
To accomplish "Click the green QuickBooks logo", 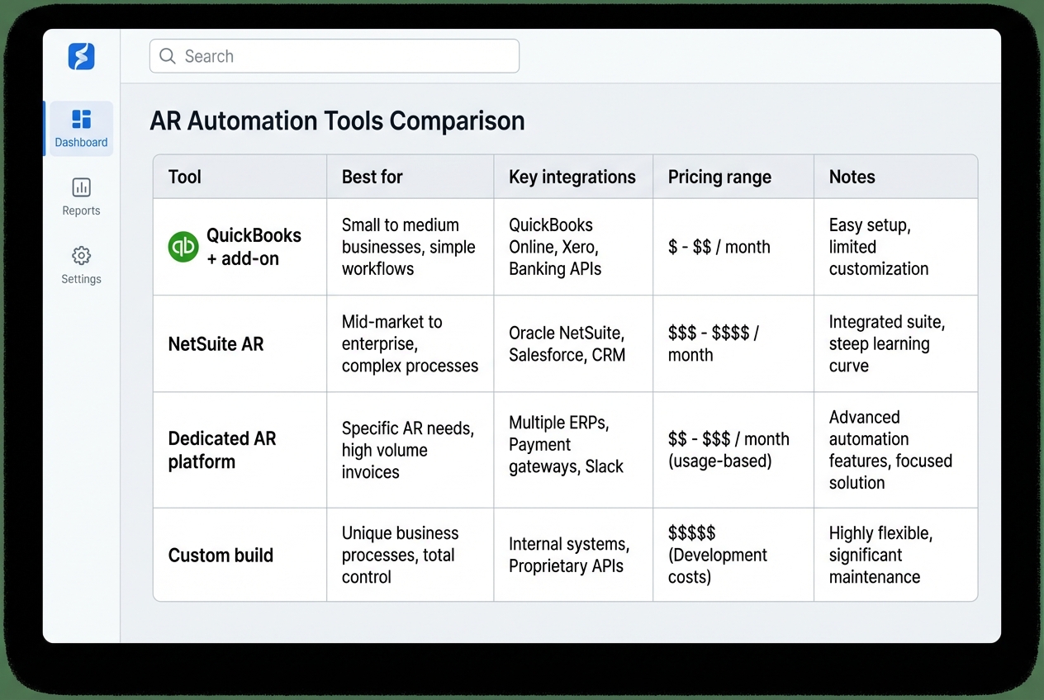I will tap(182, 246).
